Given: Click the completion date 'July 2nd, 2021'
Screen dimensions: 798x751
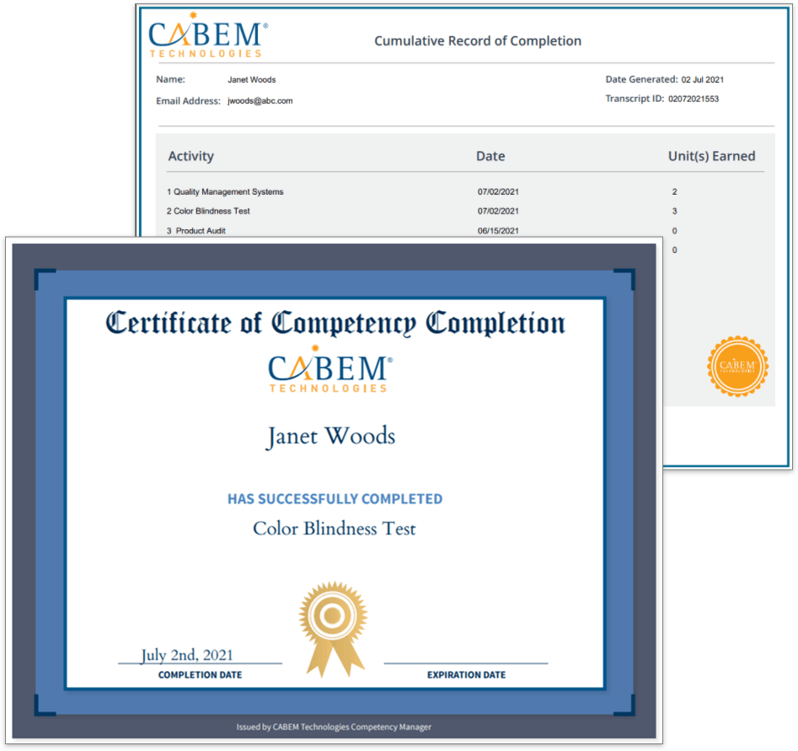Looking at the screenshot, I should [x=187, y=655].
